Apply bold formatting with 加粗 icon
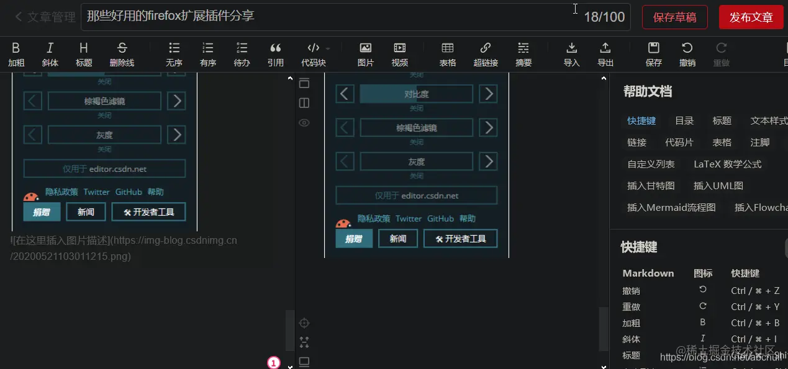 [x=16, y=54]
